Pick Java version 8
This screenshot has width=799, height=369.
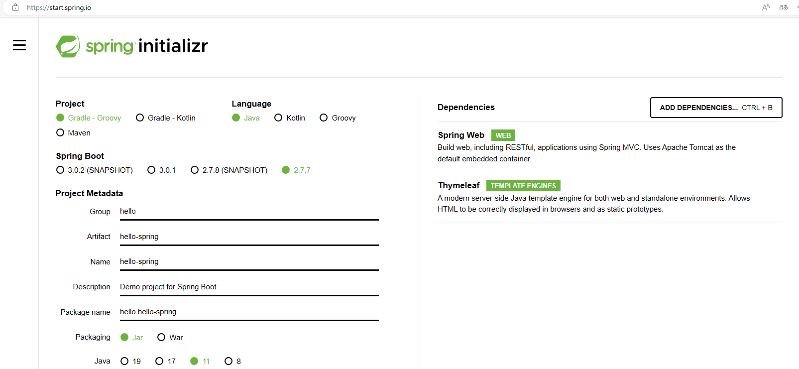(233, 362)
